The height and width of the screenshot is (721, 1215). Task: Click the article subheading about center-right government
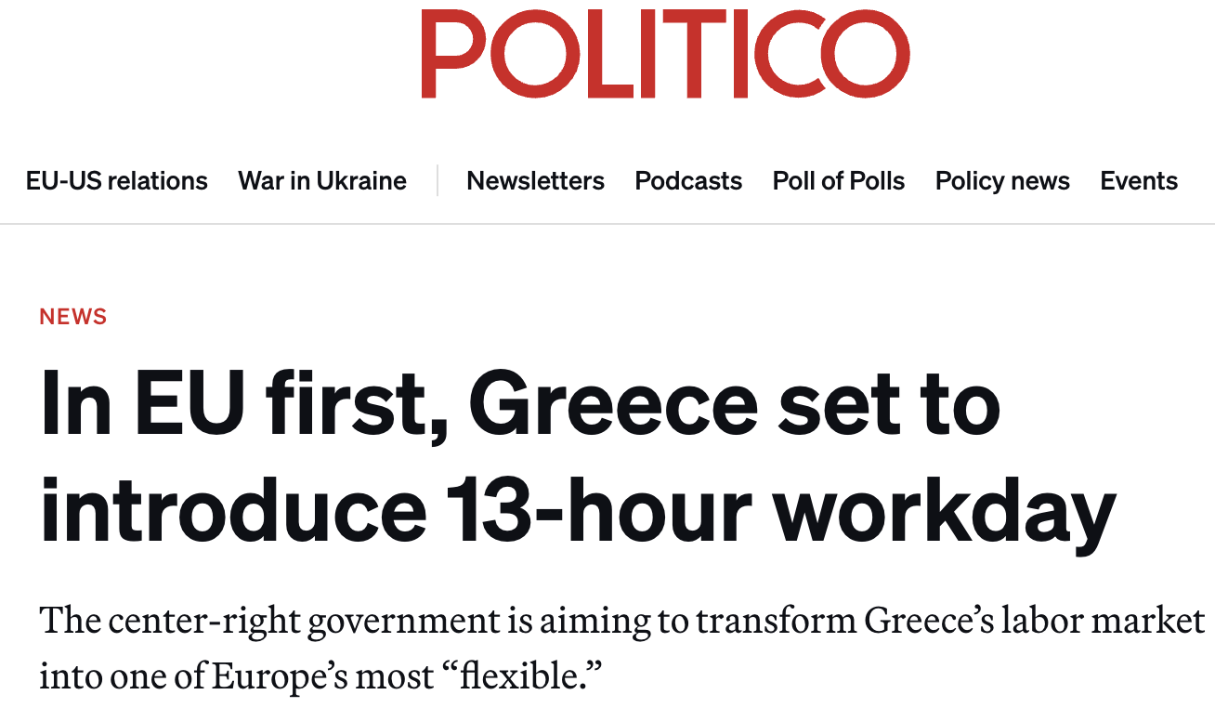click(621, 648)
